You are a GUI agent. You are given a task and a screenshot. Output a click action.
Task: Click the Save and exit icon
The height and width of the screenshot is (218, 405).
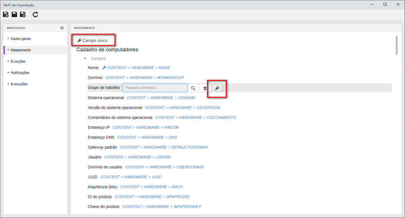coord(23,14)
